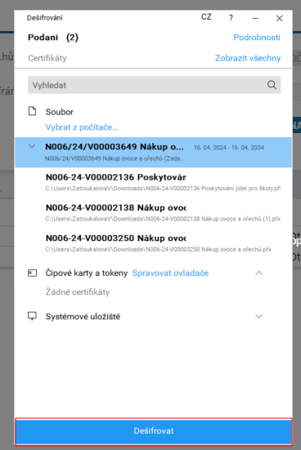
Task: Expand the Systémové uložiště section
Action: [x=259, y=316]
